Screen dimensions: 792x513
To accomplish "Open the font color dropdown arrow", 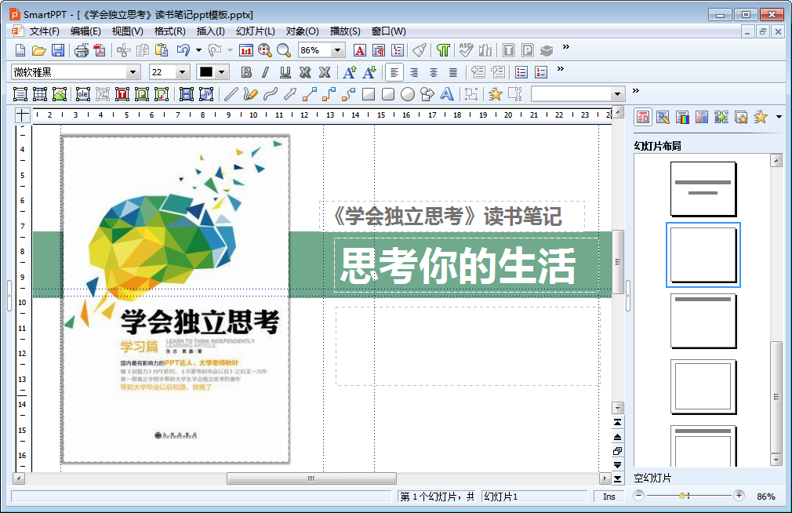I will pos(221,72).
